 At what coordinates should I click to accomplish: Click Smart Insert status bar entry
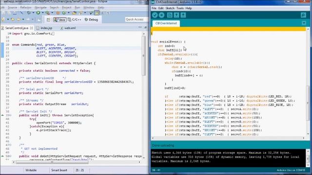[x=59, y=170]
